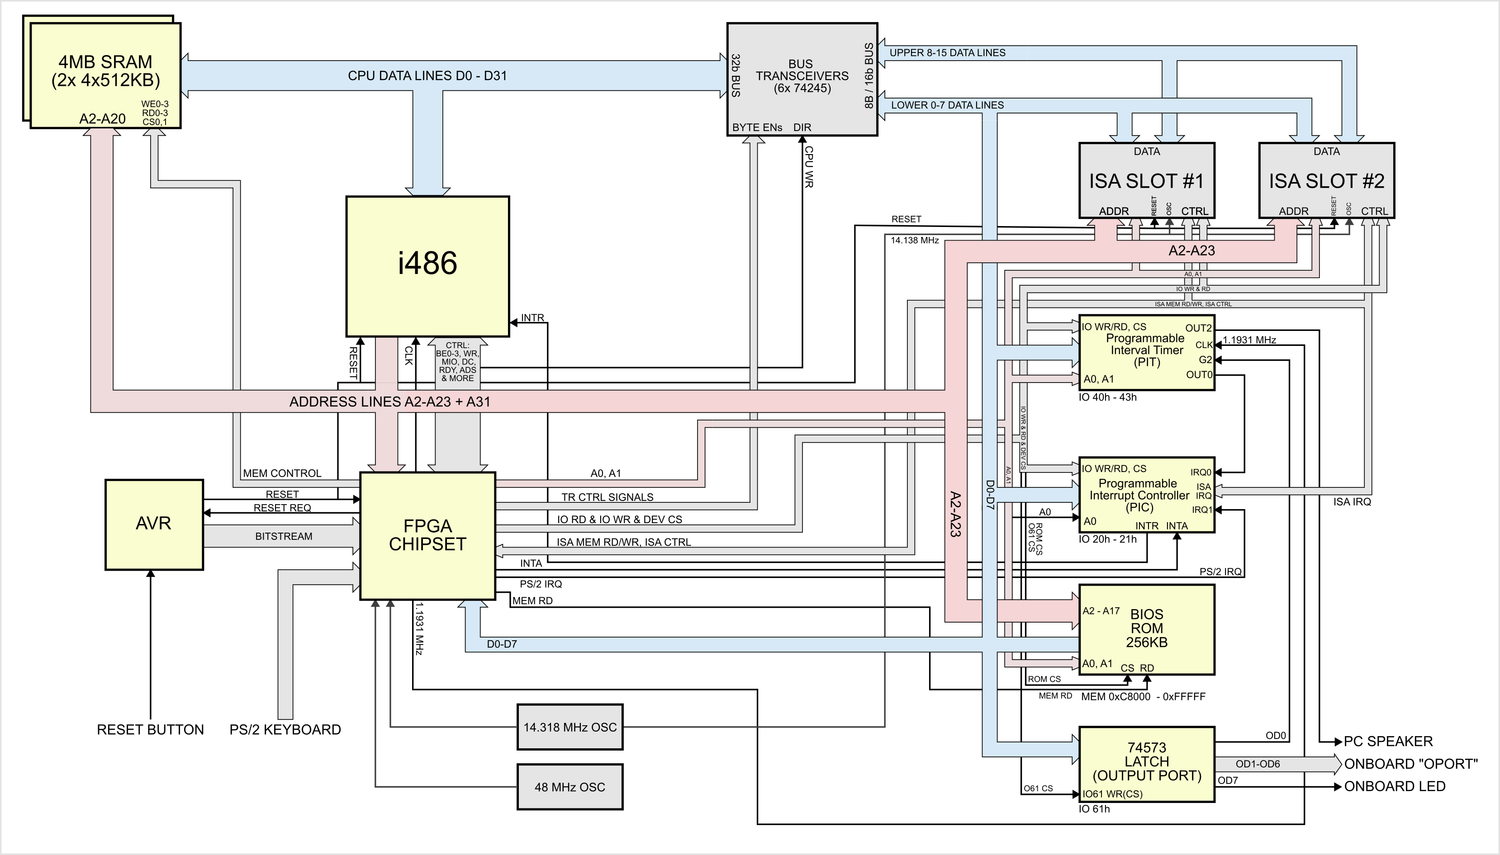Click the PC SPEAKER output label
The image size is (1500, 855).
(1388, 741)
